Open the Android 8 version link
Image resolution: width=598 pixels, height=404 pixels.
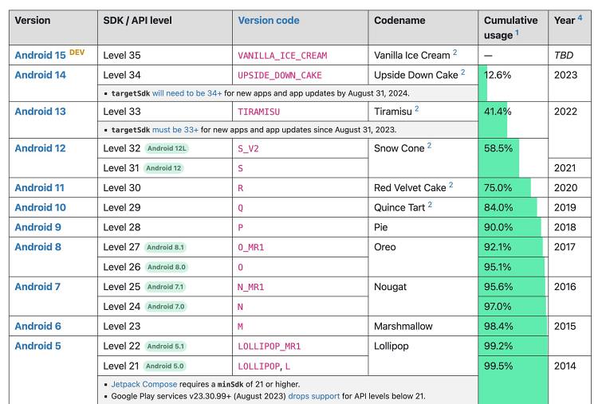pyautogui.click(x=37, y=247)
